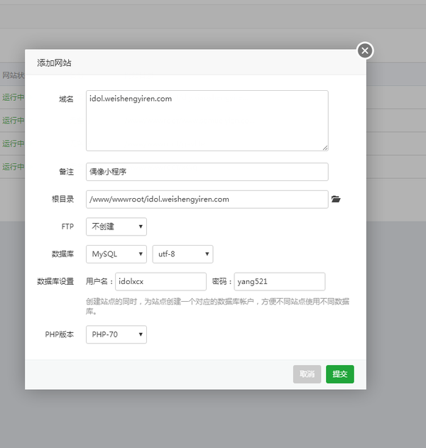The height and width of the screenshot is (448, 426).
Task: Click the 用户名： label
Action: point(99,281)
